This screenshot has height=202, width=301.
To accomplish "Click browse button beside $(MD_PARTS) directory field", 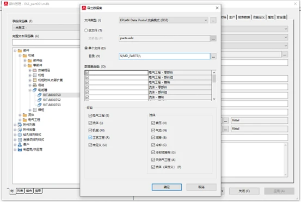I will click(214, 56).
